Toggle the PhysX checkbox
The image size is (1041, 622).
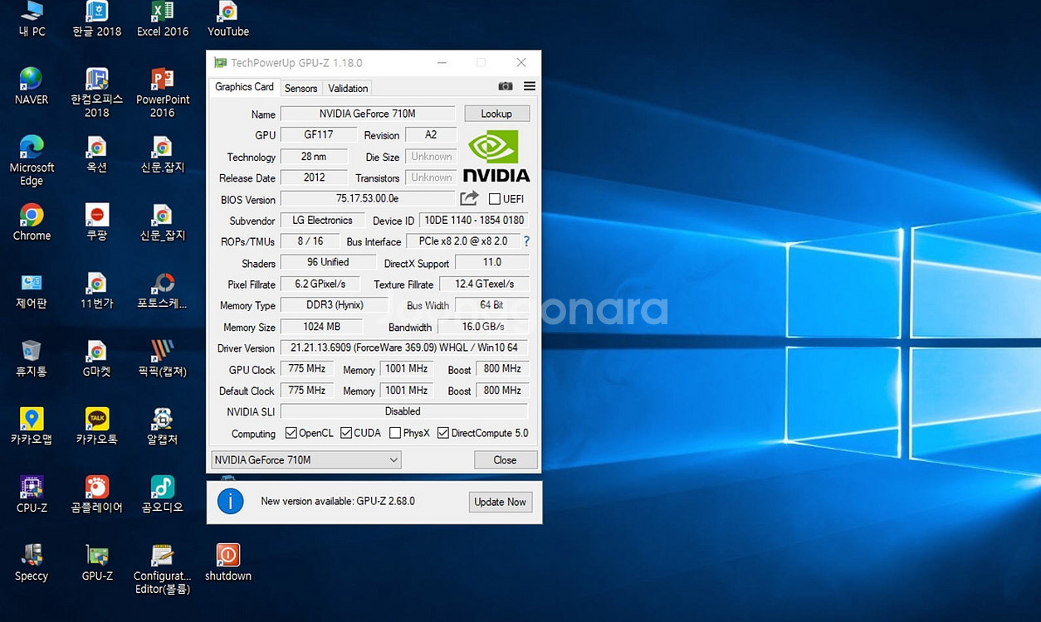(x=395, y=433)
